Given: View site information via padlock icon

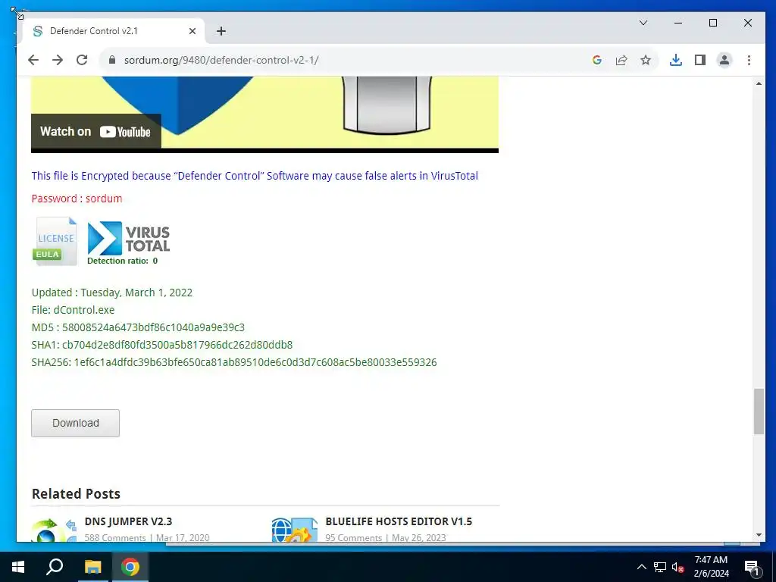Looking at the screenshot, I should (x=112, y=60).
